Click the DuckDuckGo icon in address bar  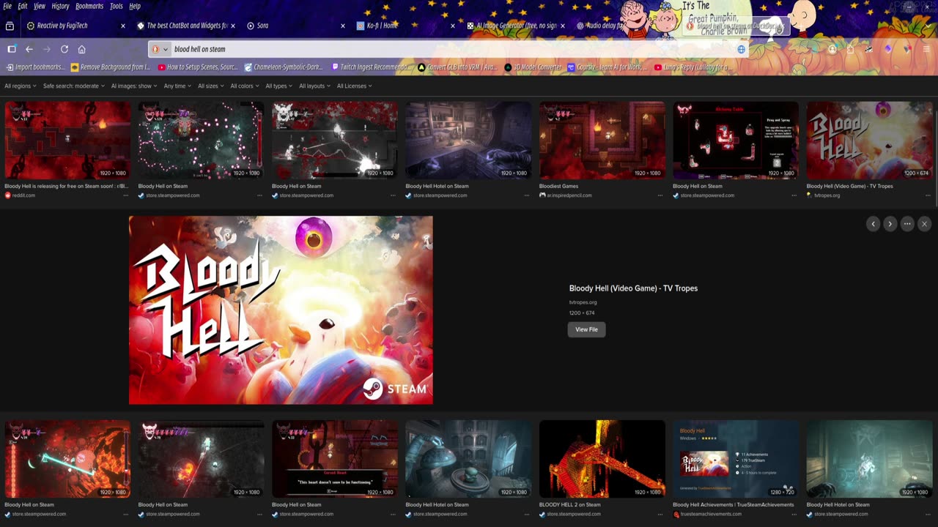tap(155, 49)
